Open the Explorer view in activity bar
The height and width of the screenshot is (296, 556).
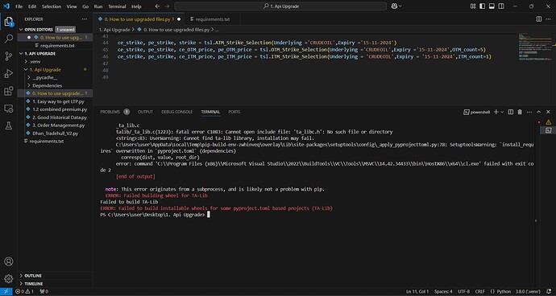point(9,22)
